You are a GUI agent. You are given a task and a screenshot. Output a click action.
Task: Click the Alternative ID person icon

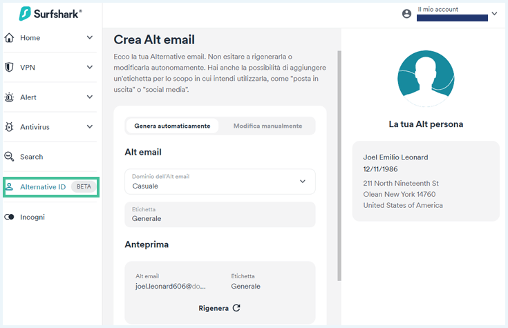(x=9, y=187)
